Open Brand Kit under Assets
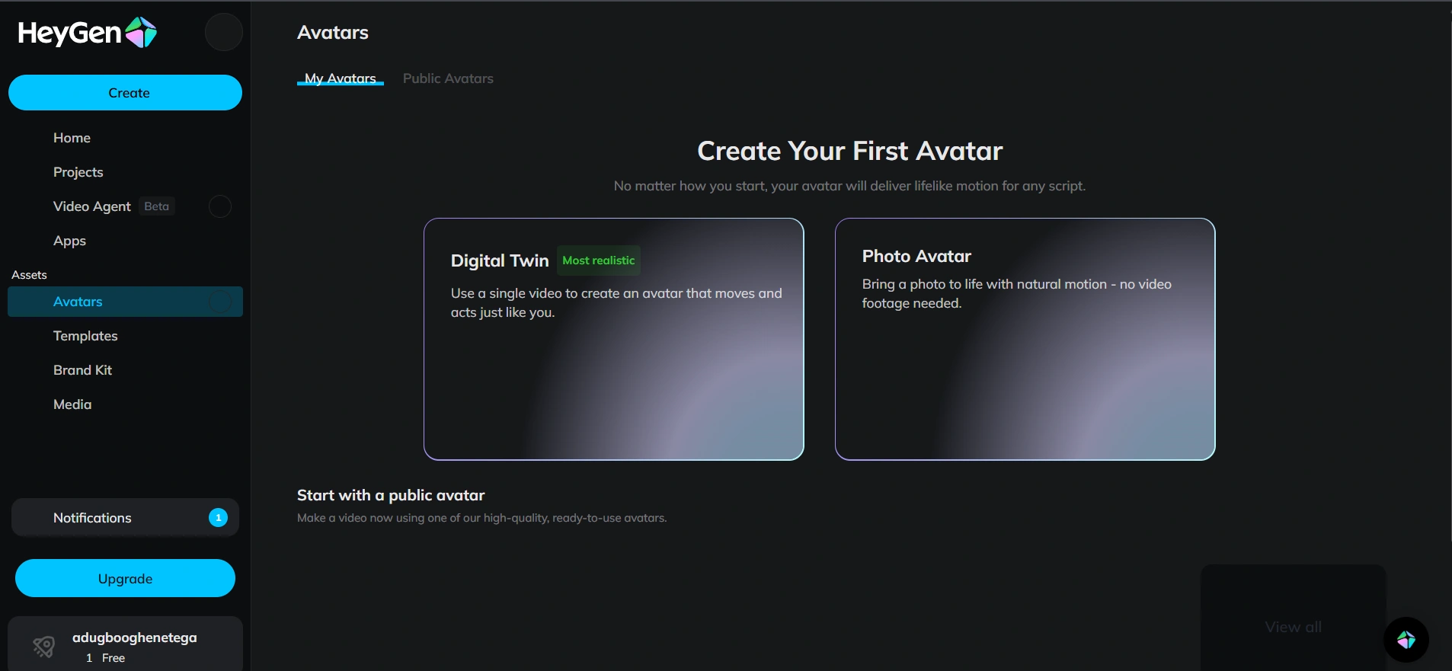The width and height of the screenshot is (1452, 671). 82,370
